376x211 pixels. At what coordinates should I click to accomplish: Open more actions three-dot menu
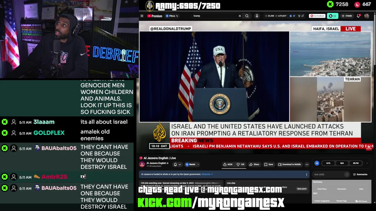tap(307, 164)
